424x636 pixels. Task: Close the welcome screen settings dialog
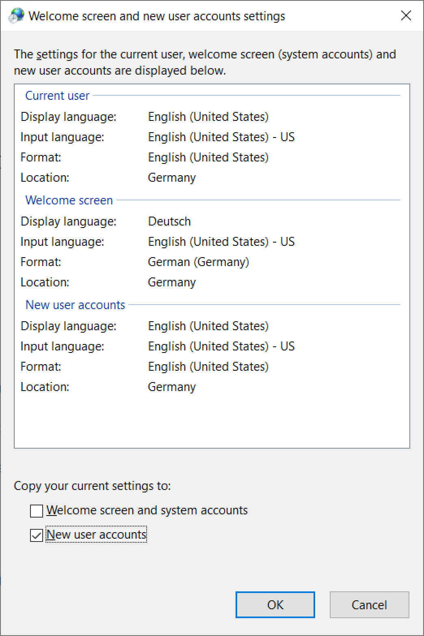(x=406, y=16)
